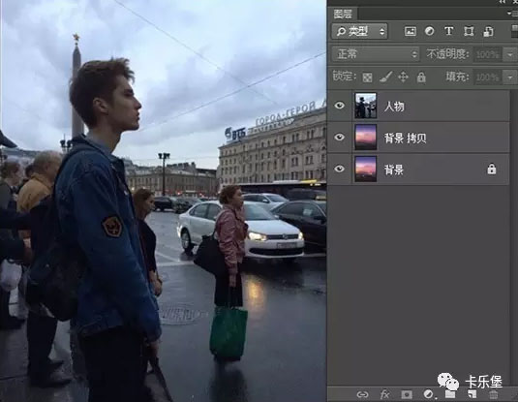The image size is (518, 402).
Task: Switch to the 图层 panel tab
Action: point(343,15)
